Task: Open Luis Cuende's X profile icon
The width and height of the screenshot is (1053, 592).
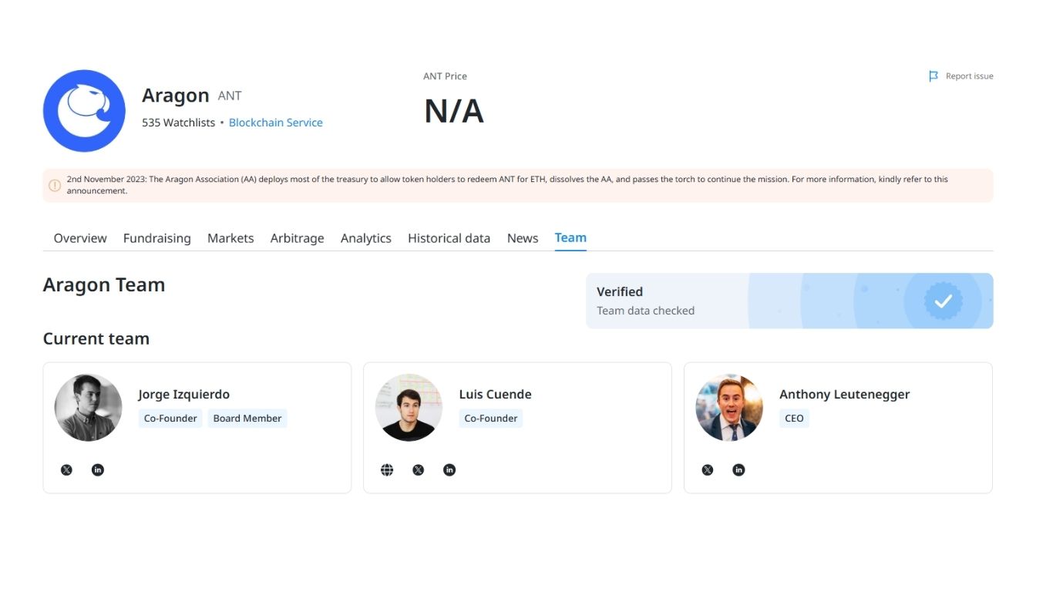Action: [x=418, y=469]
